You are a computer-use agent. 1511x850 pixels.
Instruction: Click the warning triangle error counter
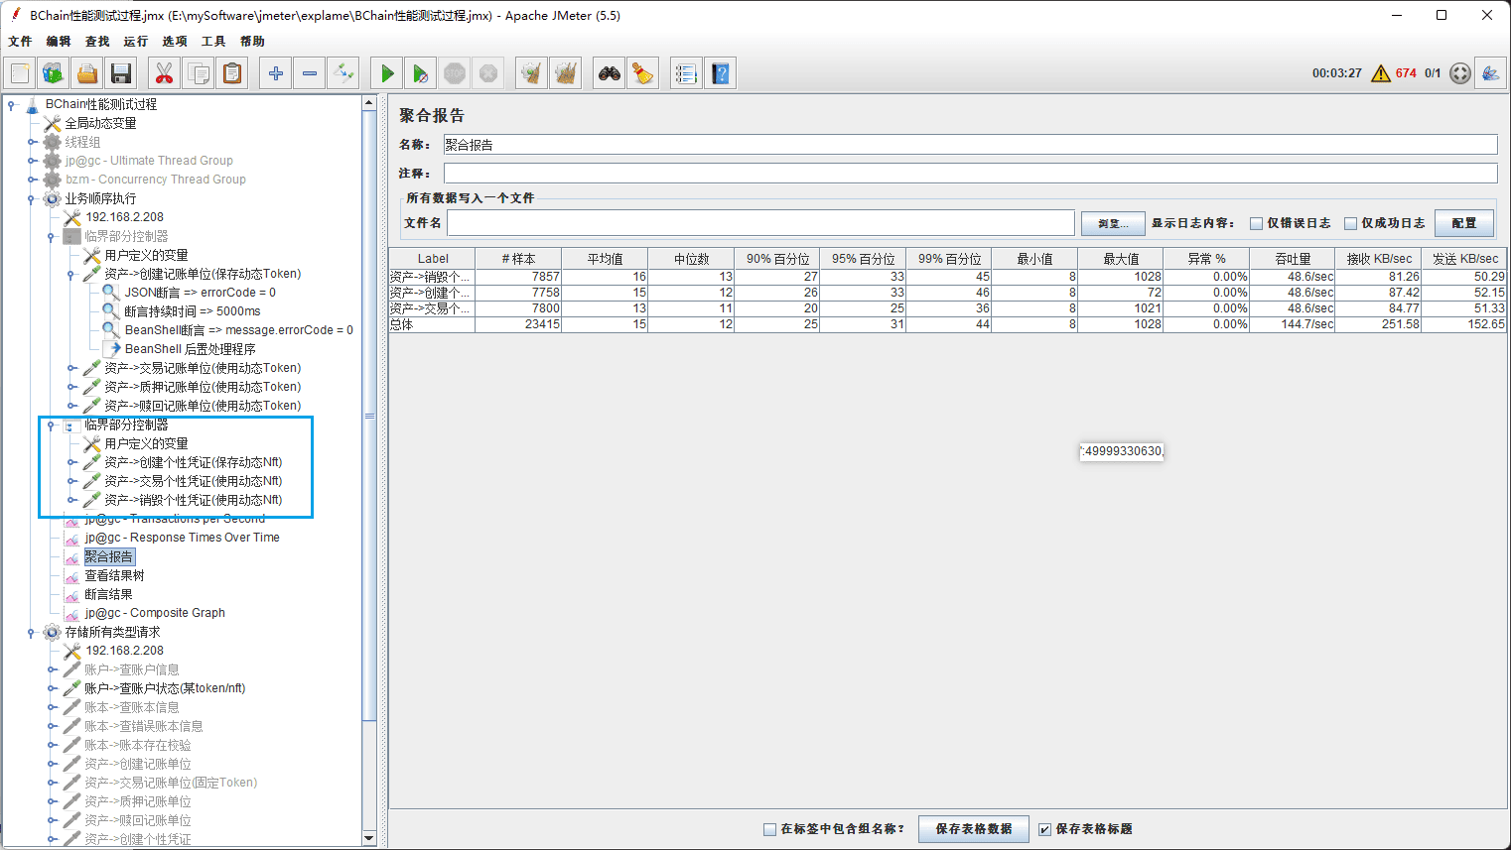[1380, 73]
